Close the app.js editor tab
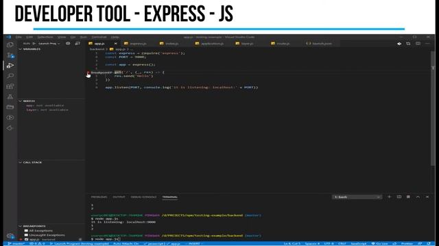 coord(116,44)
